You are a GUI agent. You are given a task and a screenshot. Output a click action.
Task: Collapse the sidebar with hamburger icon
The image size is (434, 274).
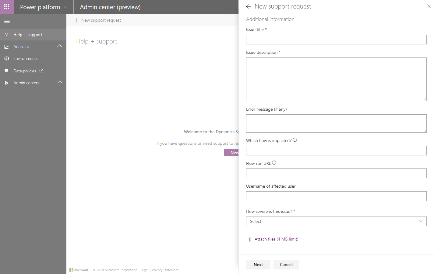click(x=7, y=21)
